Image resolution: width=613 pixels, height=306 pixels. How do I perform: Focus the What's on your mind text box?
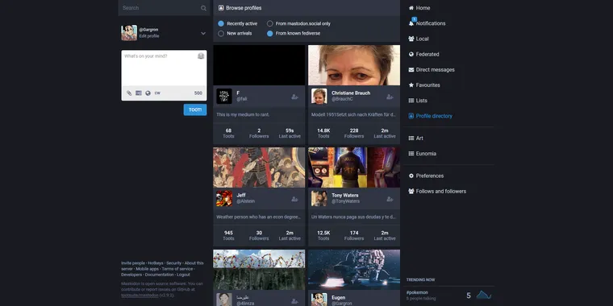click(164, 68)
